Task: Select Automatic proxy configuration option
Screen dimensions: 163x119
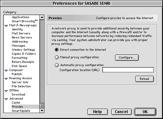Action: [57, 65]
